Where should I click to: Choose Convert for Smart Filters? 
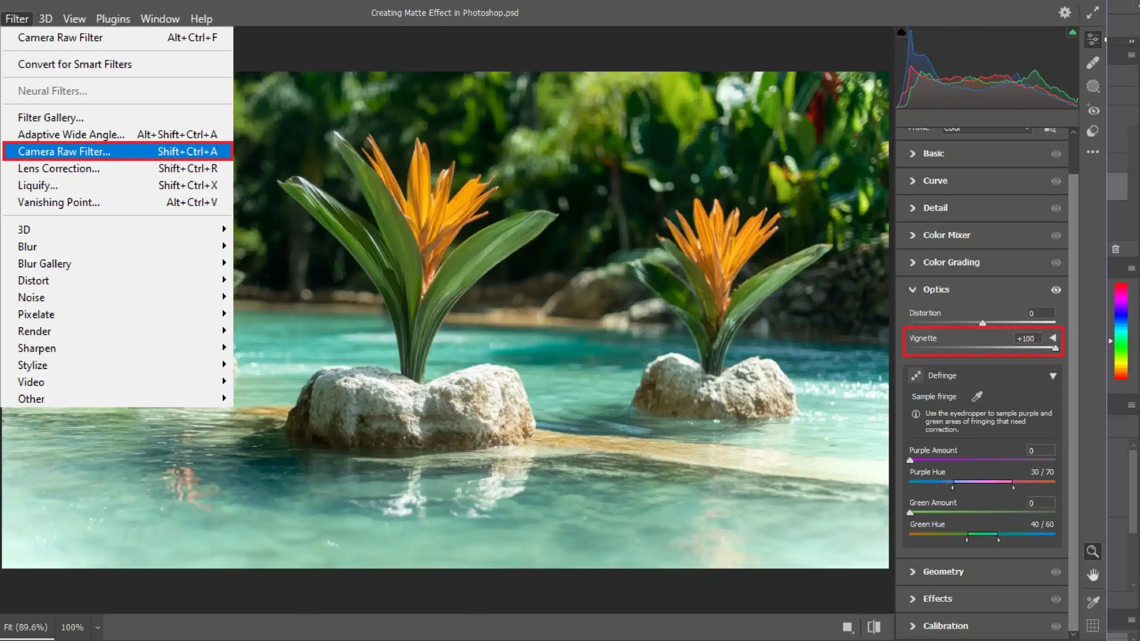tap(118, 64)
